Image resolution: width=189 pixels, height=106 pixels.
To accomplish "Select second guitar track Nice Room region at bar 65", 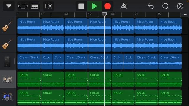I will [123, 44].
